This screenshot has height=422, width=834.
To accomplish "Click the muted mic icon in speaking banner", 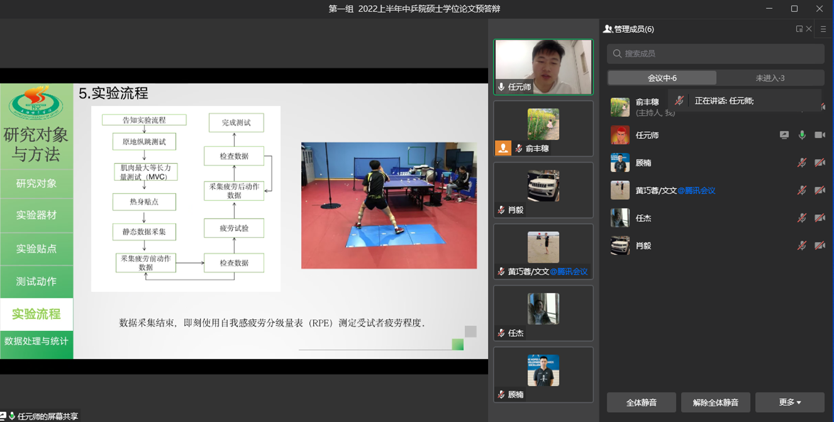I will coord(679,100).
